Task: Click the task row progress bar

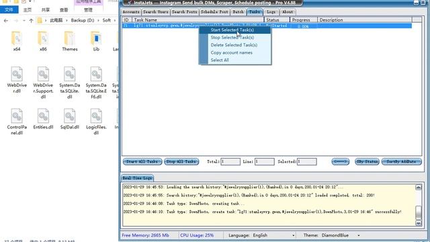Action: pos(303,26)
